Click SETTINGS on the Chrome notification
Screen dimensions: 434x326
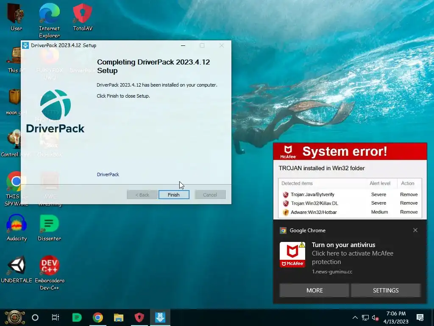(x=386, y=290)
